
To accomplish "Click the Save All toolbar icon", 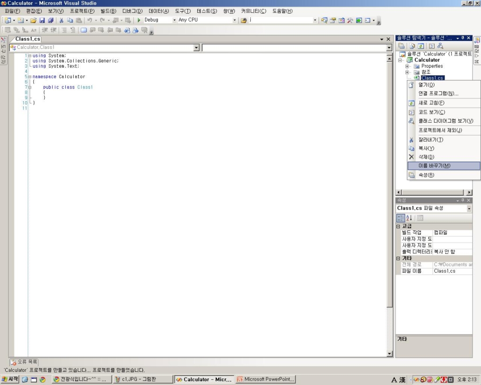I will [x=51, y=20].
